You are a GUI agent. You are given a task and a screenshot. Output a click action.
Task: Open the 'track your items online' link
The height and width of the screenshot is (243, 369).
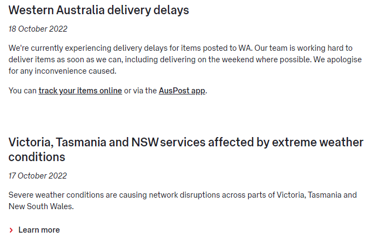coord(80,90)
